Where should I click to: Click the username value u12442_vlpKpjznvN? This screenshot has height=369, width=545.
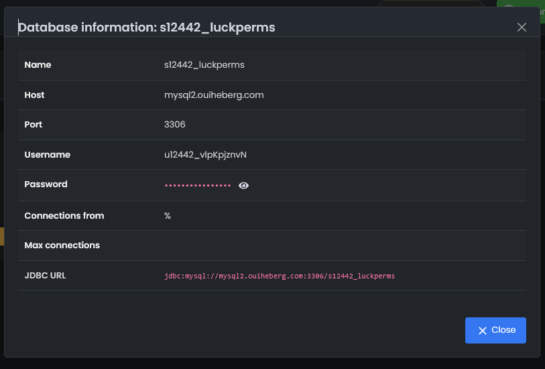205,155
